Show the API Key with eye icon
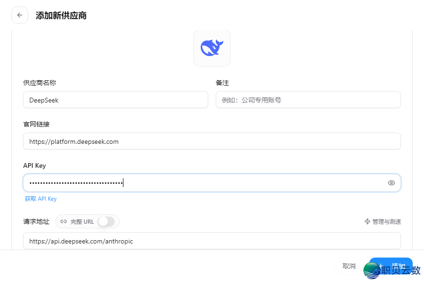The width and height of the screenshot is (424, 282). click(391, 183)
